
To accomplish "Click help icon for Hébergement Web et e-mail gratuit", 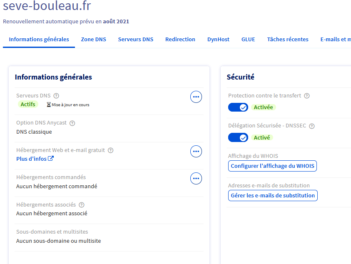I will 110,150.
